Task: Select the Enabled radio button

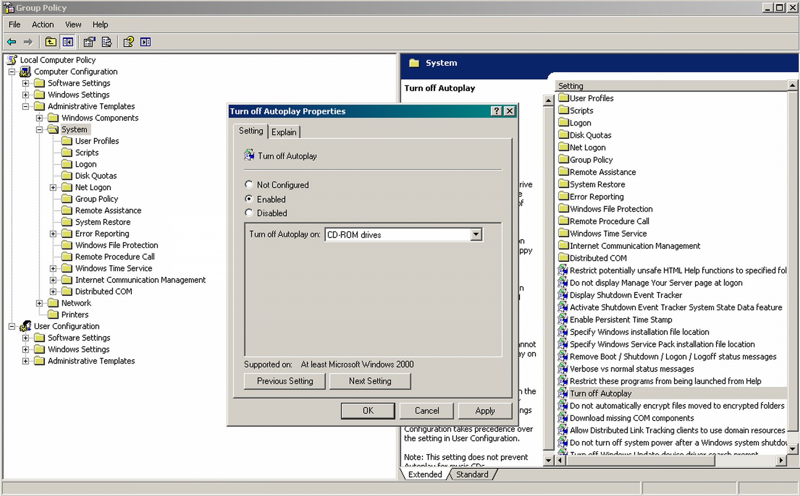Action: [x=249, y=199]
